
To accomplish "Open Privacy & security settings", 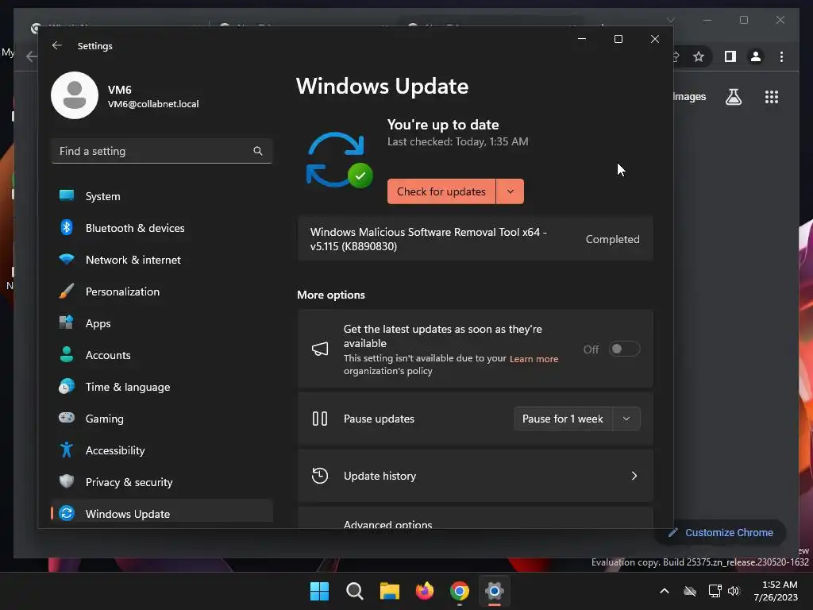I will pyautogui.click(x=162, y=482).
